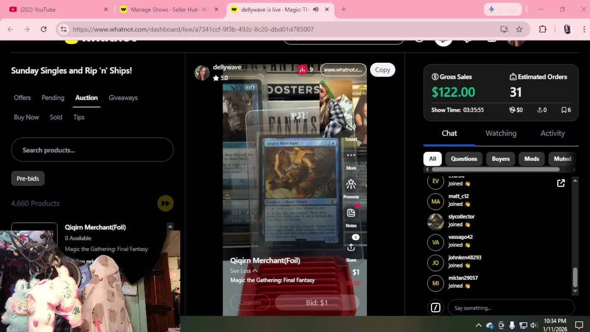Filter chat by Muted
The width and height of the screenshot is (590, 332).
pos(562,159)
